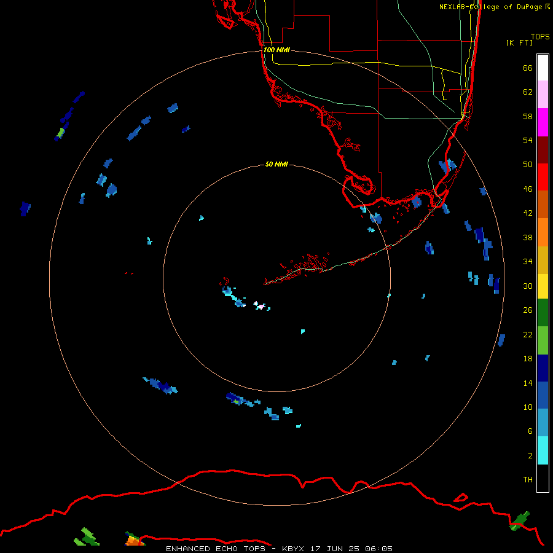
Task: Click the bright red legend swatch
Action: pos(543,177)
